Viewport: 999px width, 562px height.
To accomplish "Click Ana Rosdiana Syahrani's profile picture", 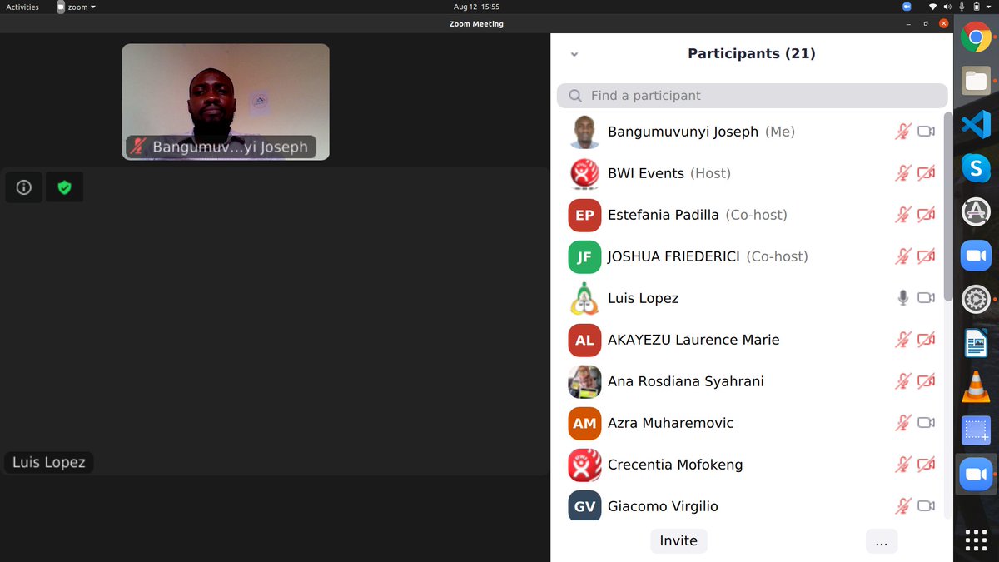I will tap(584, 381).
